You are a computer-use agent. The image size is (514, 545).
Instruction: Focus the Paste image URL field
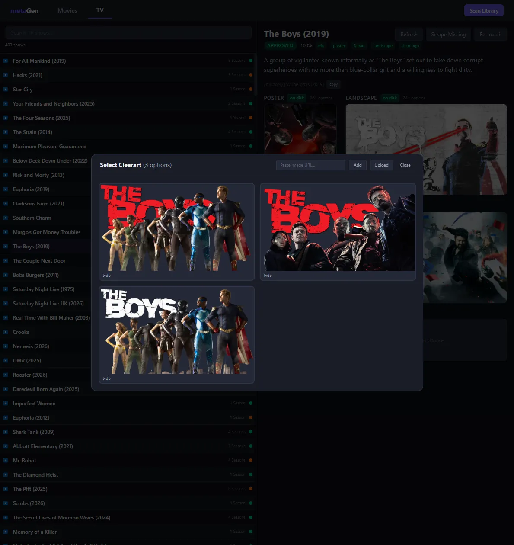311,165
